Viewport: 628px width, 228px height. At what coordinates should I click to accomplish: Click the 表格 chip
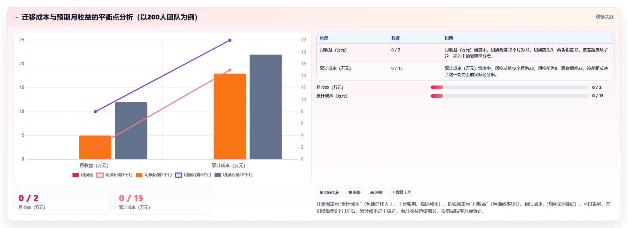[354, 192]
